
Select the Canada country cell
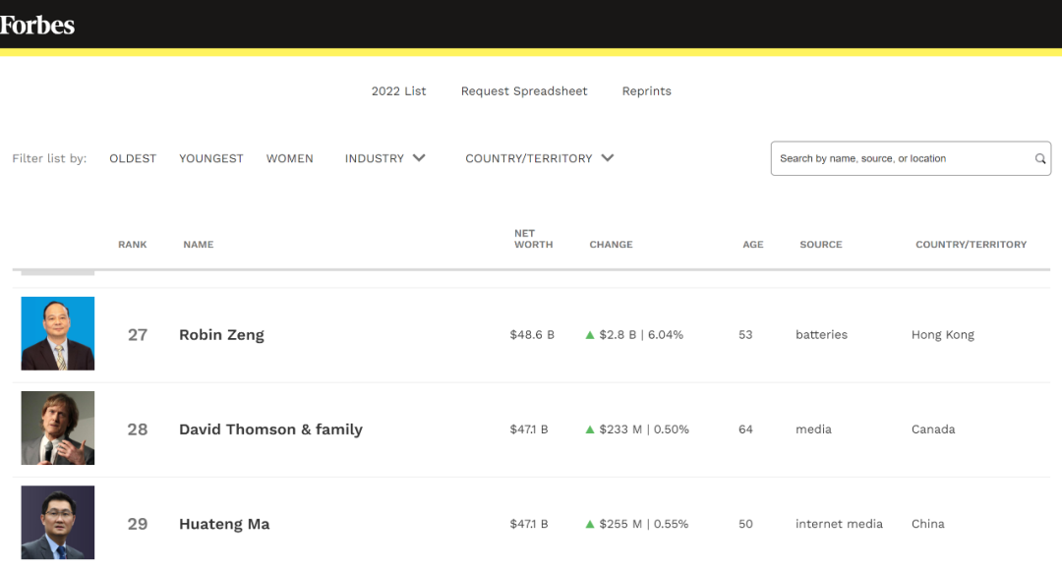point(933,429)
